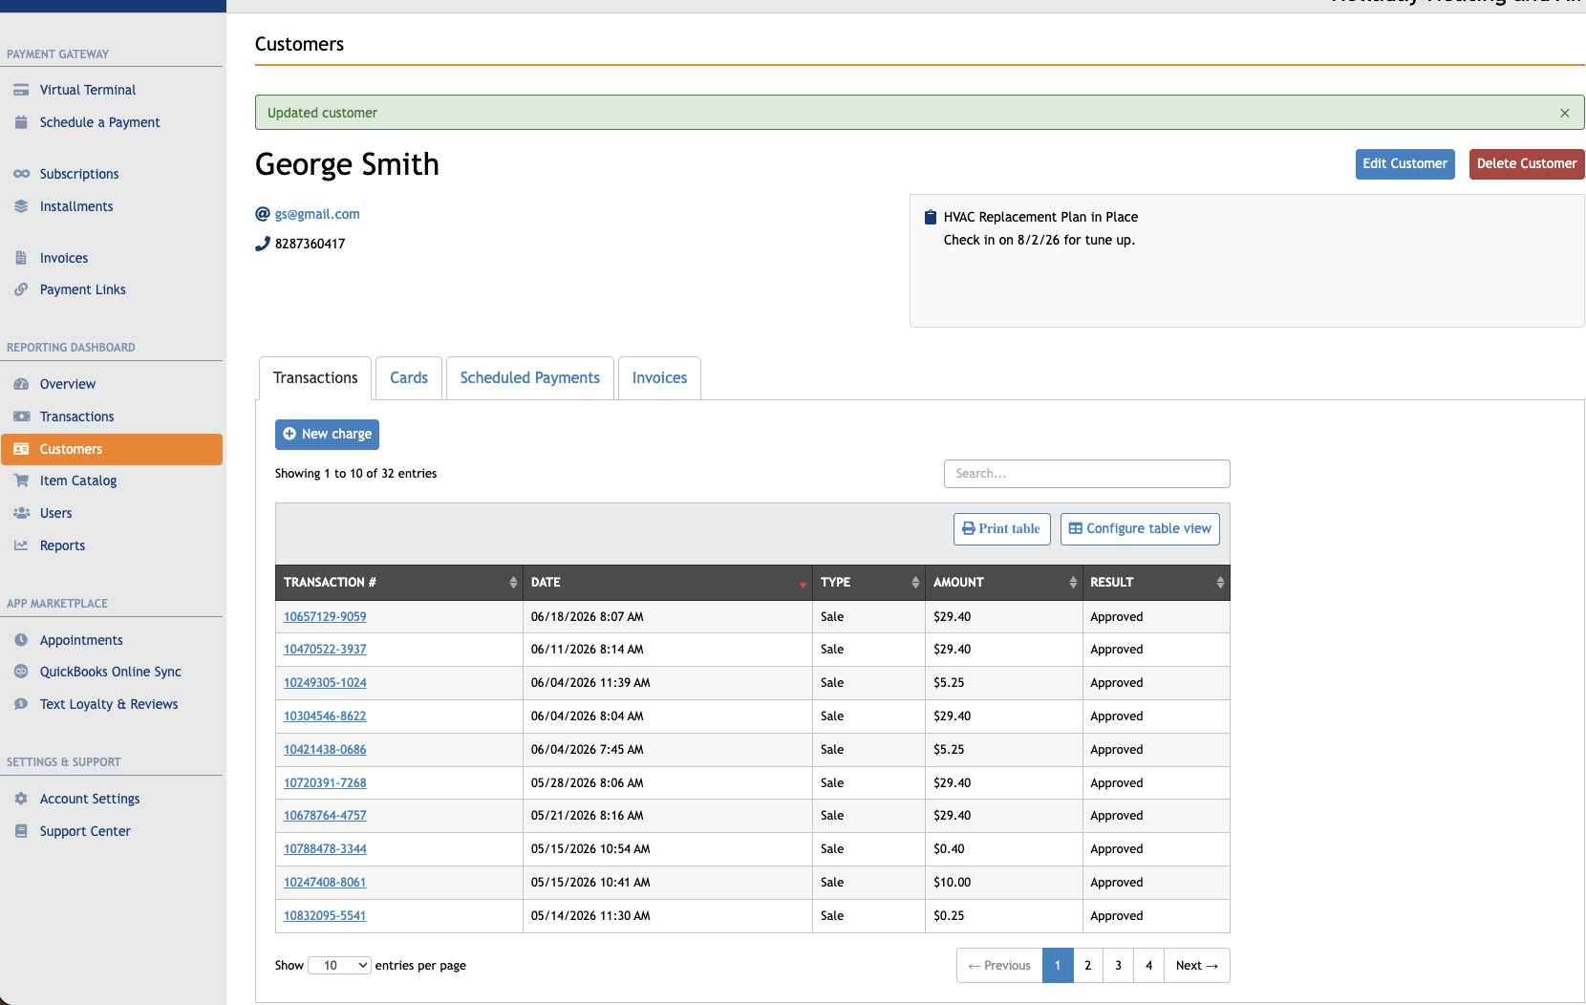Open transaction 10720391-7268
The image size is (1586, 1005).
click(325, 783)
